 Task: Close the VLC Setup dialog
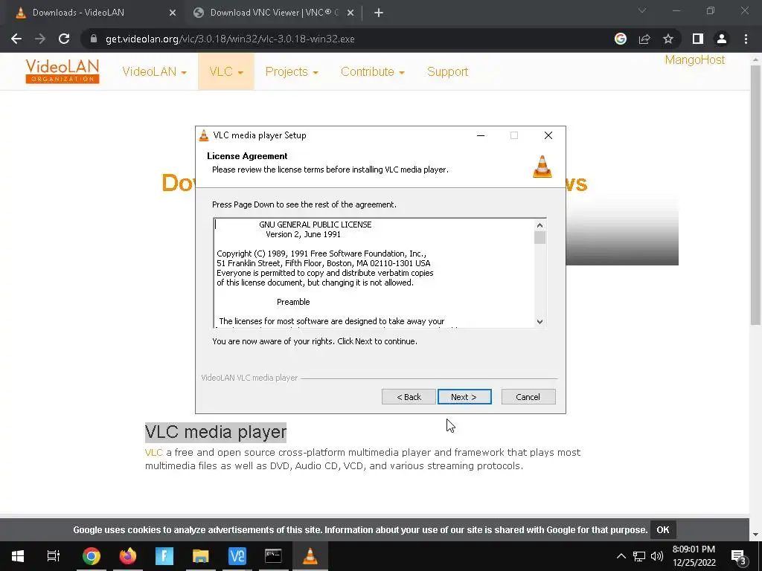pyautogui.click(x=548, y=135)
